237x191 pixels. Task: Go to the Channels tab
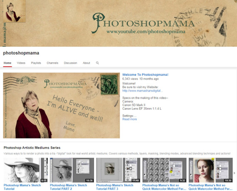52,63
